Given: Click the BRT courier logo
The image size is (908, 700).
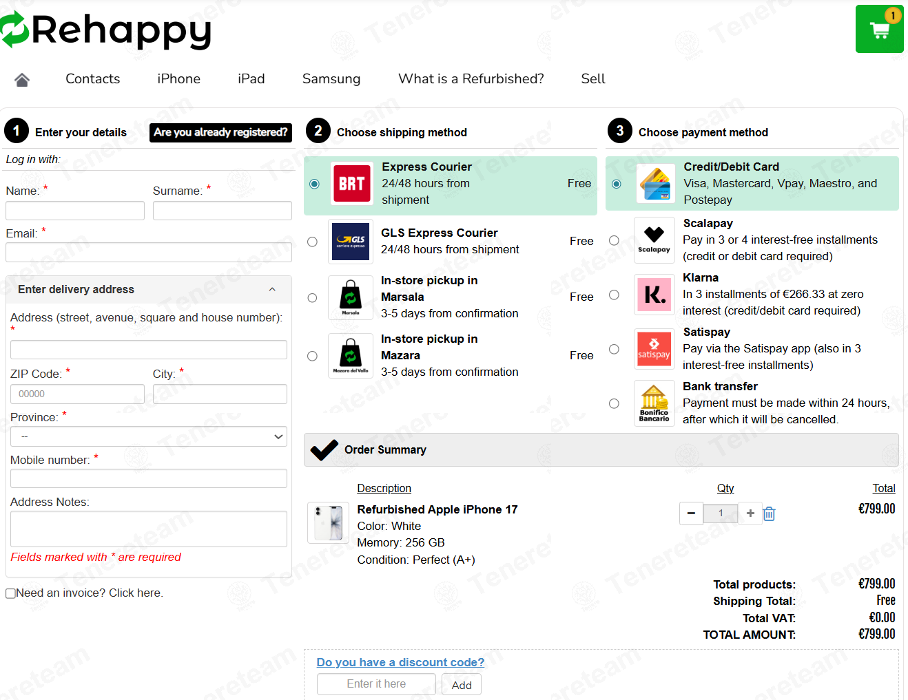Looking at the screenshot, I should click(351, 183).
